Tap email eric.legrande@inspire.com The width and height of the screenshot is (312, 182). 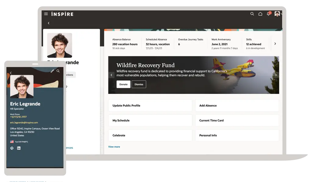(24, 123)
